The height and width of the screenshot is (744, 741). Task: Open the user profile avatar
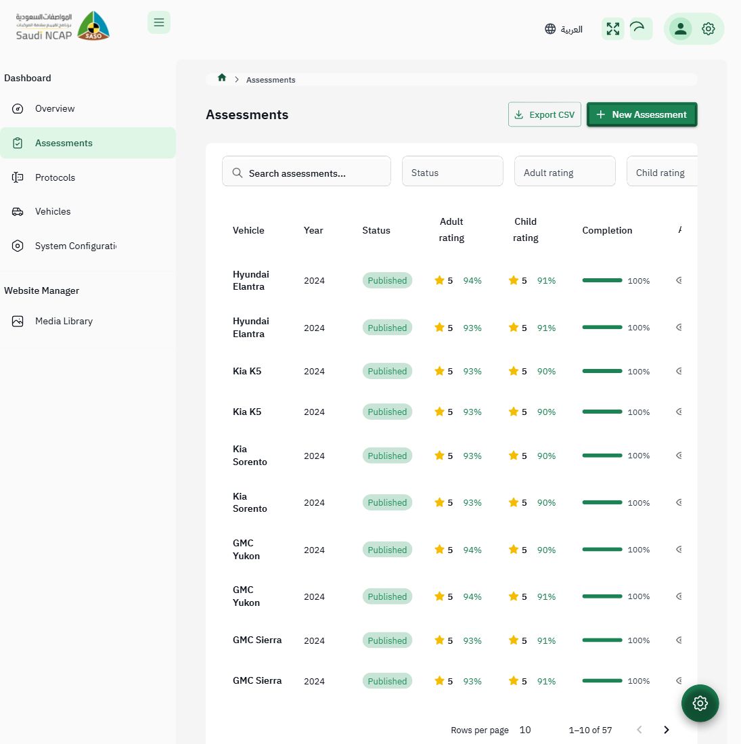681,28
